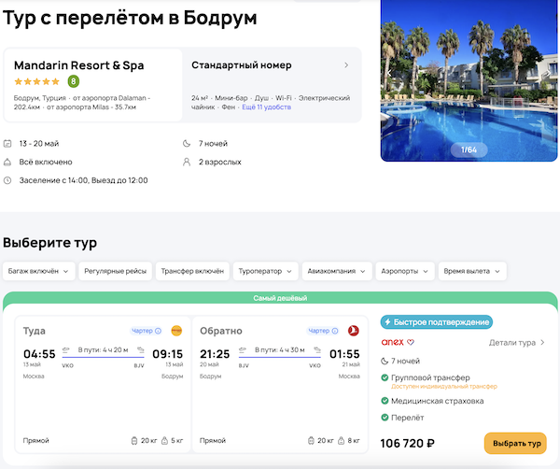
Task: Open the Багаж включён filter dropdown
Action: (38, 271)
